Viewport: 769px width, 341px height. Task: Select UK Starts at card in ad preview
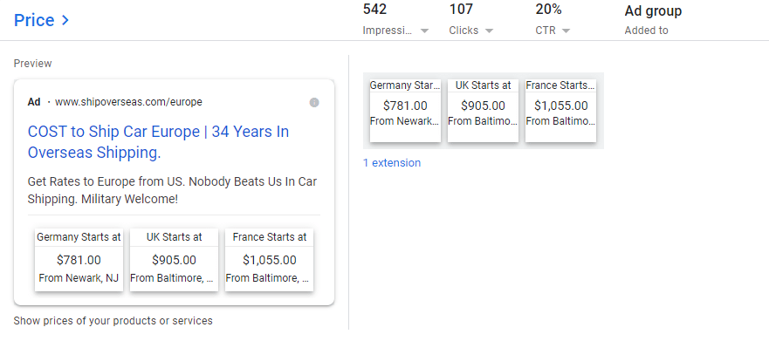coord(174,260)
